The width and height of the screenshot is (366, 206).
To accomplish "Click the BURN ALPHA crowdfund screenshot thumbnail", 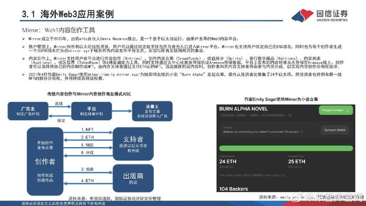I will click(x=285, y=148).
